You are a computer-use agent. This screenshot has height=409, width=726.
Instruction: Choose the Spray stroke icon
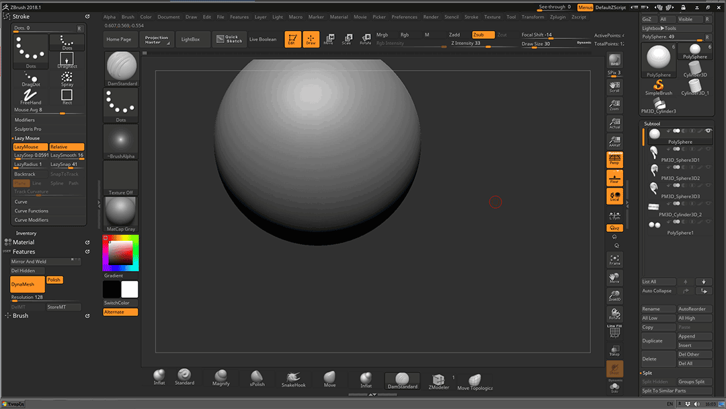(x=67, y=78)
